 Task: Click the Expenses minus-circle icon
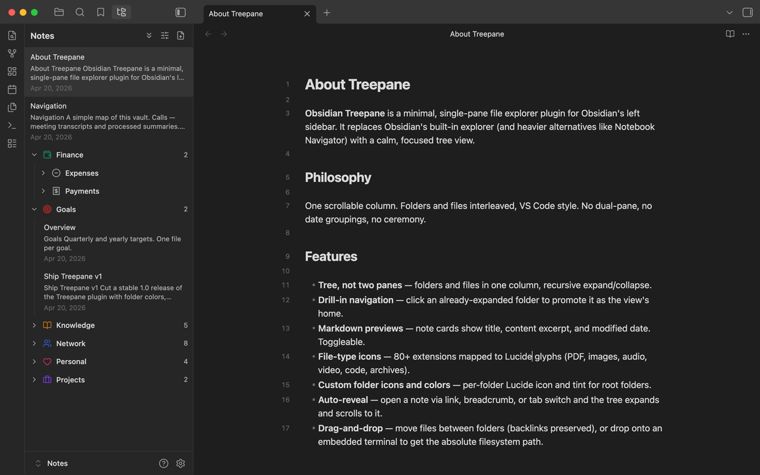(56, 173)
